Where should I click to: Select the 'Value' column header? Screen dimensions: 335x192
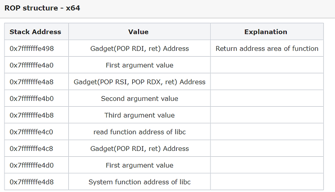pos(139,32)
